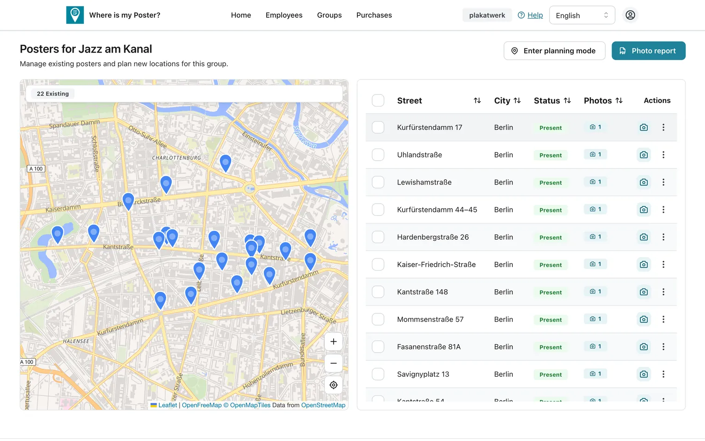Click camera icon for Lewishamstraße row
This screenshot has height=441, width=705.
click(x=644, y=182)
